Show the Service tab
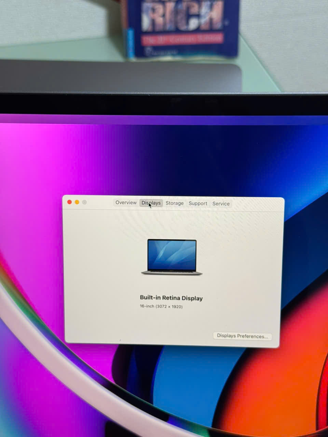328x437 pixels. [221, 204]
